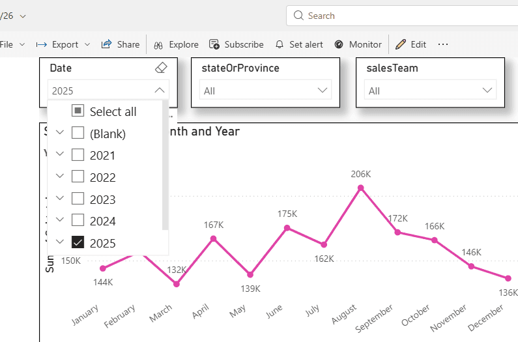Click the August 206K data point

click(361, 188)
